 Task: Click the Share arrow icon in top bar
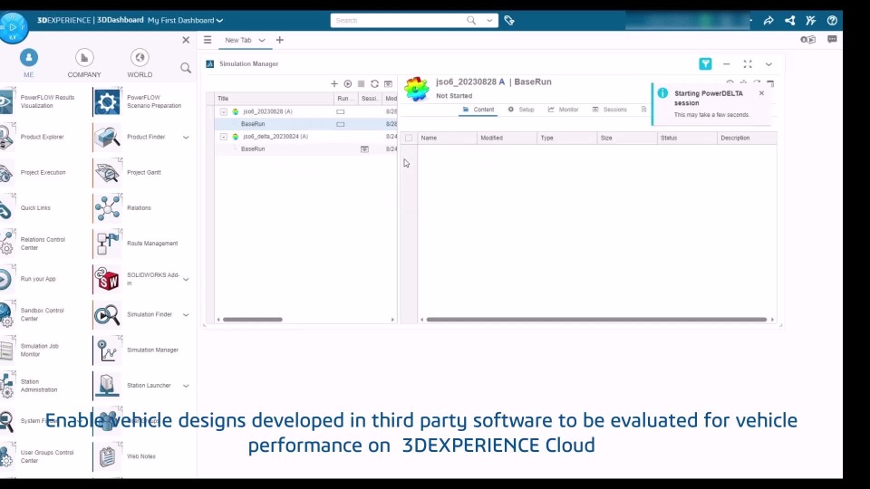point(768,21)
